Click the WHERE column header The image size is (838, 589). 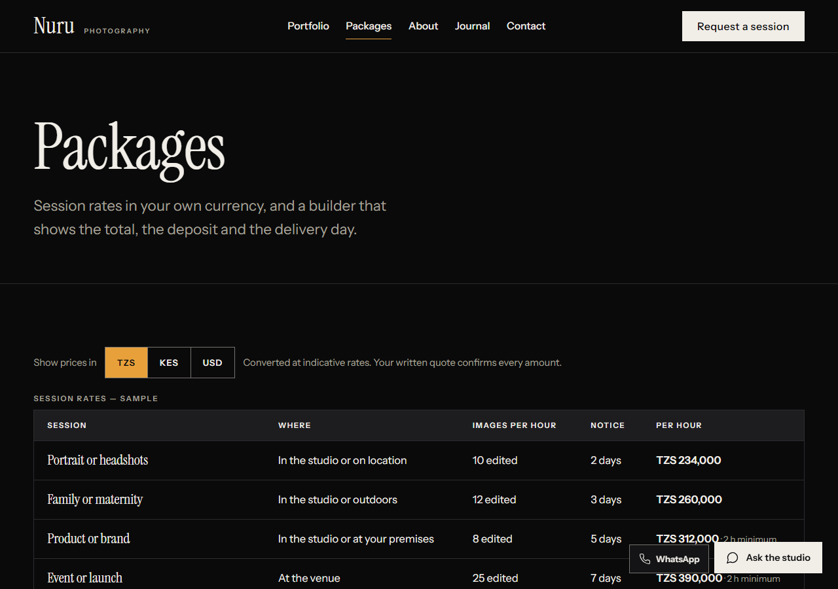[x=295, y=425]
